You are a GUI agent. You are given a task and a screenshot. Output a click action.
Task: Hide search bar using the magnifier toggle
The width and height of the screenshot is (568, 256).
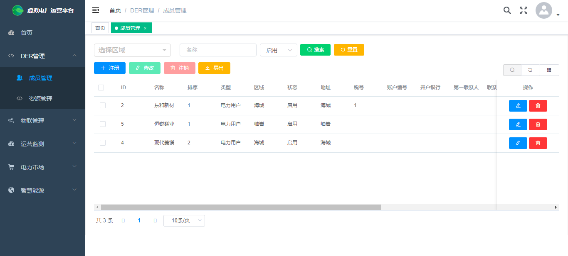[512, 70]
